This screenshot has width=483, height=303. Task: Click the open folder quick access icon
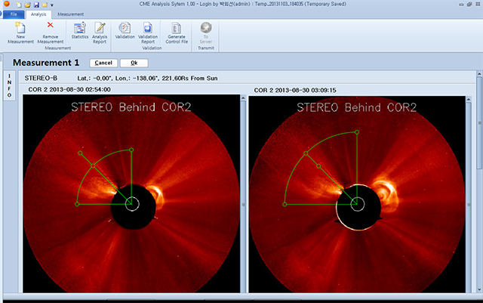[28, 5]
